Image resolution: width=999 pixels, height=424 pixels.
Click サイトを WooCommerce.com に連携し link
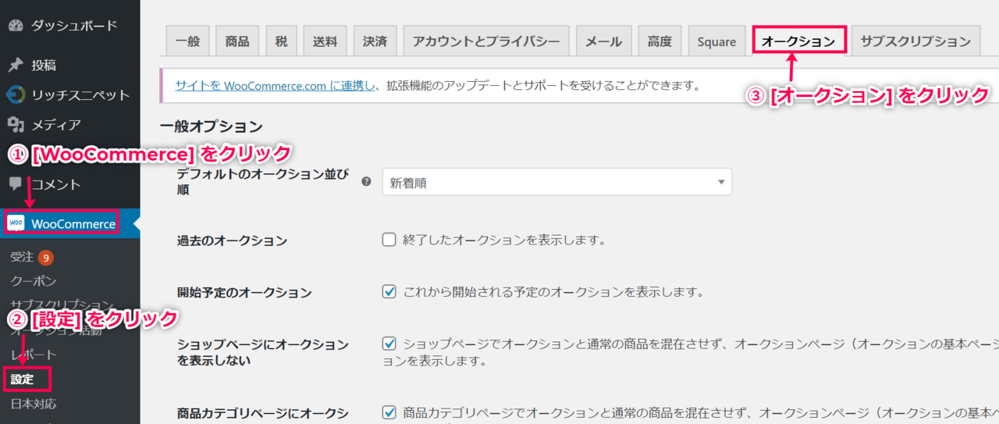276,85
